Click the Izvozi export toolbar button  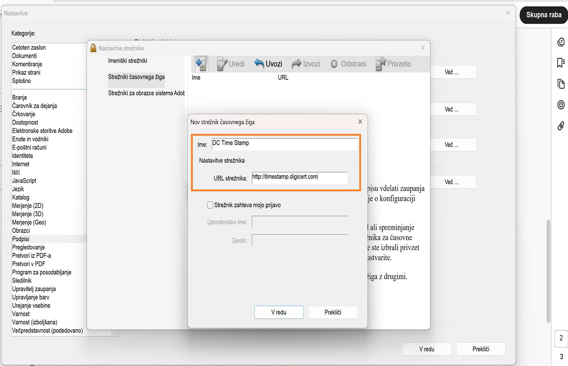[306, 64]
